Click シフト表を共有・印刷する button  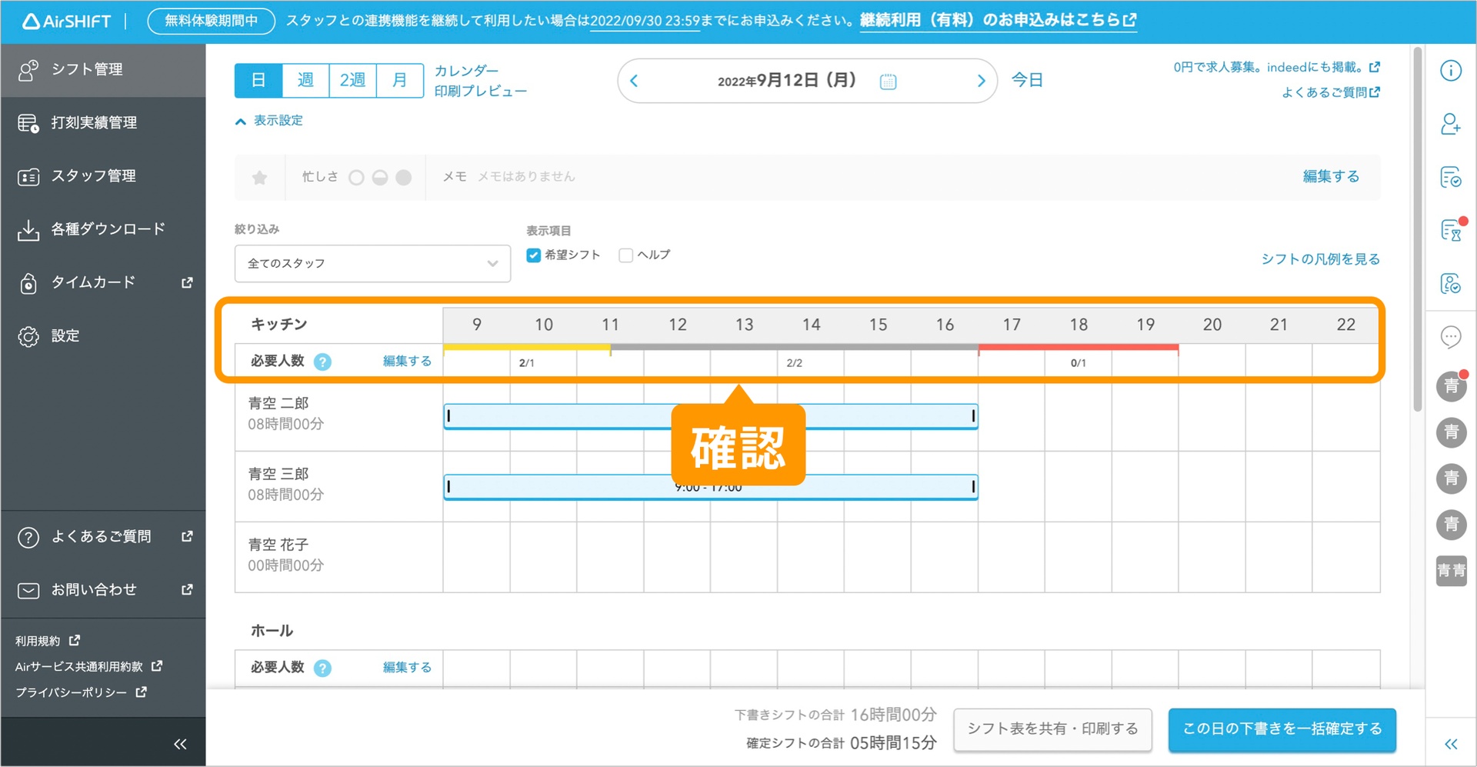click(1052, 729)
